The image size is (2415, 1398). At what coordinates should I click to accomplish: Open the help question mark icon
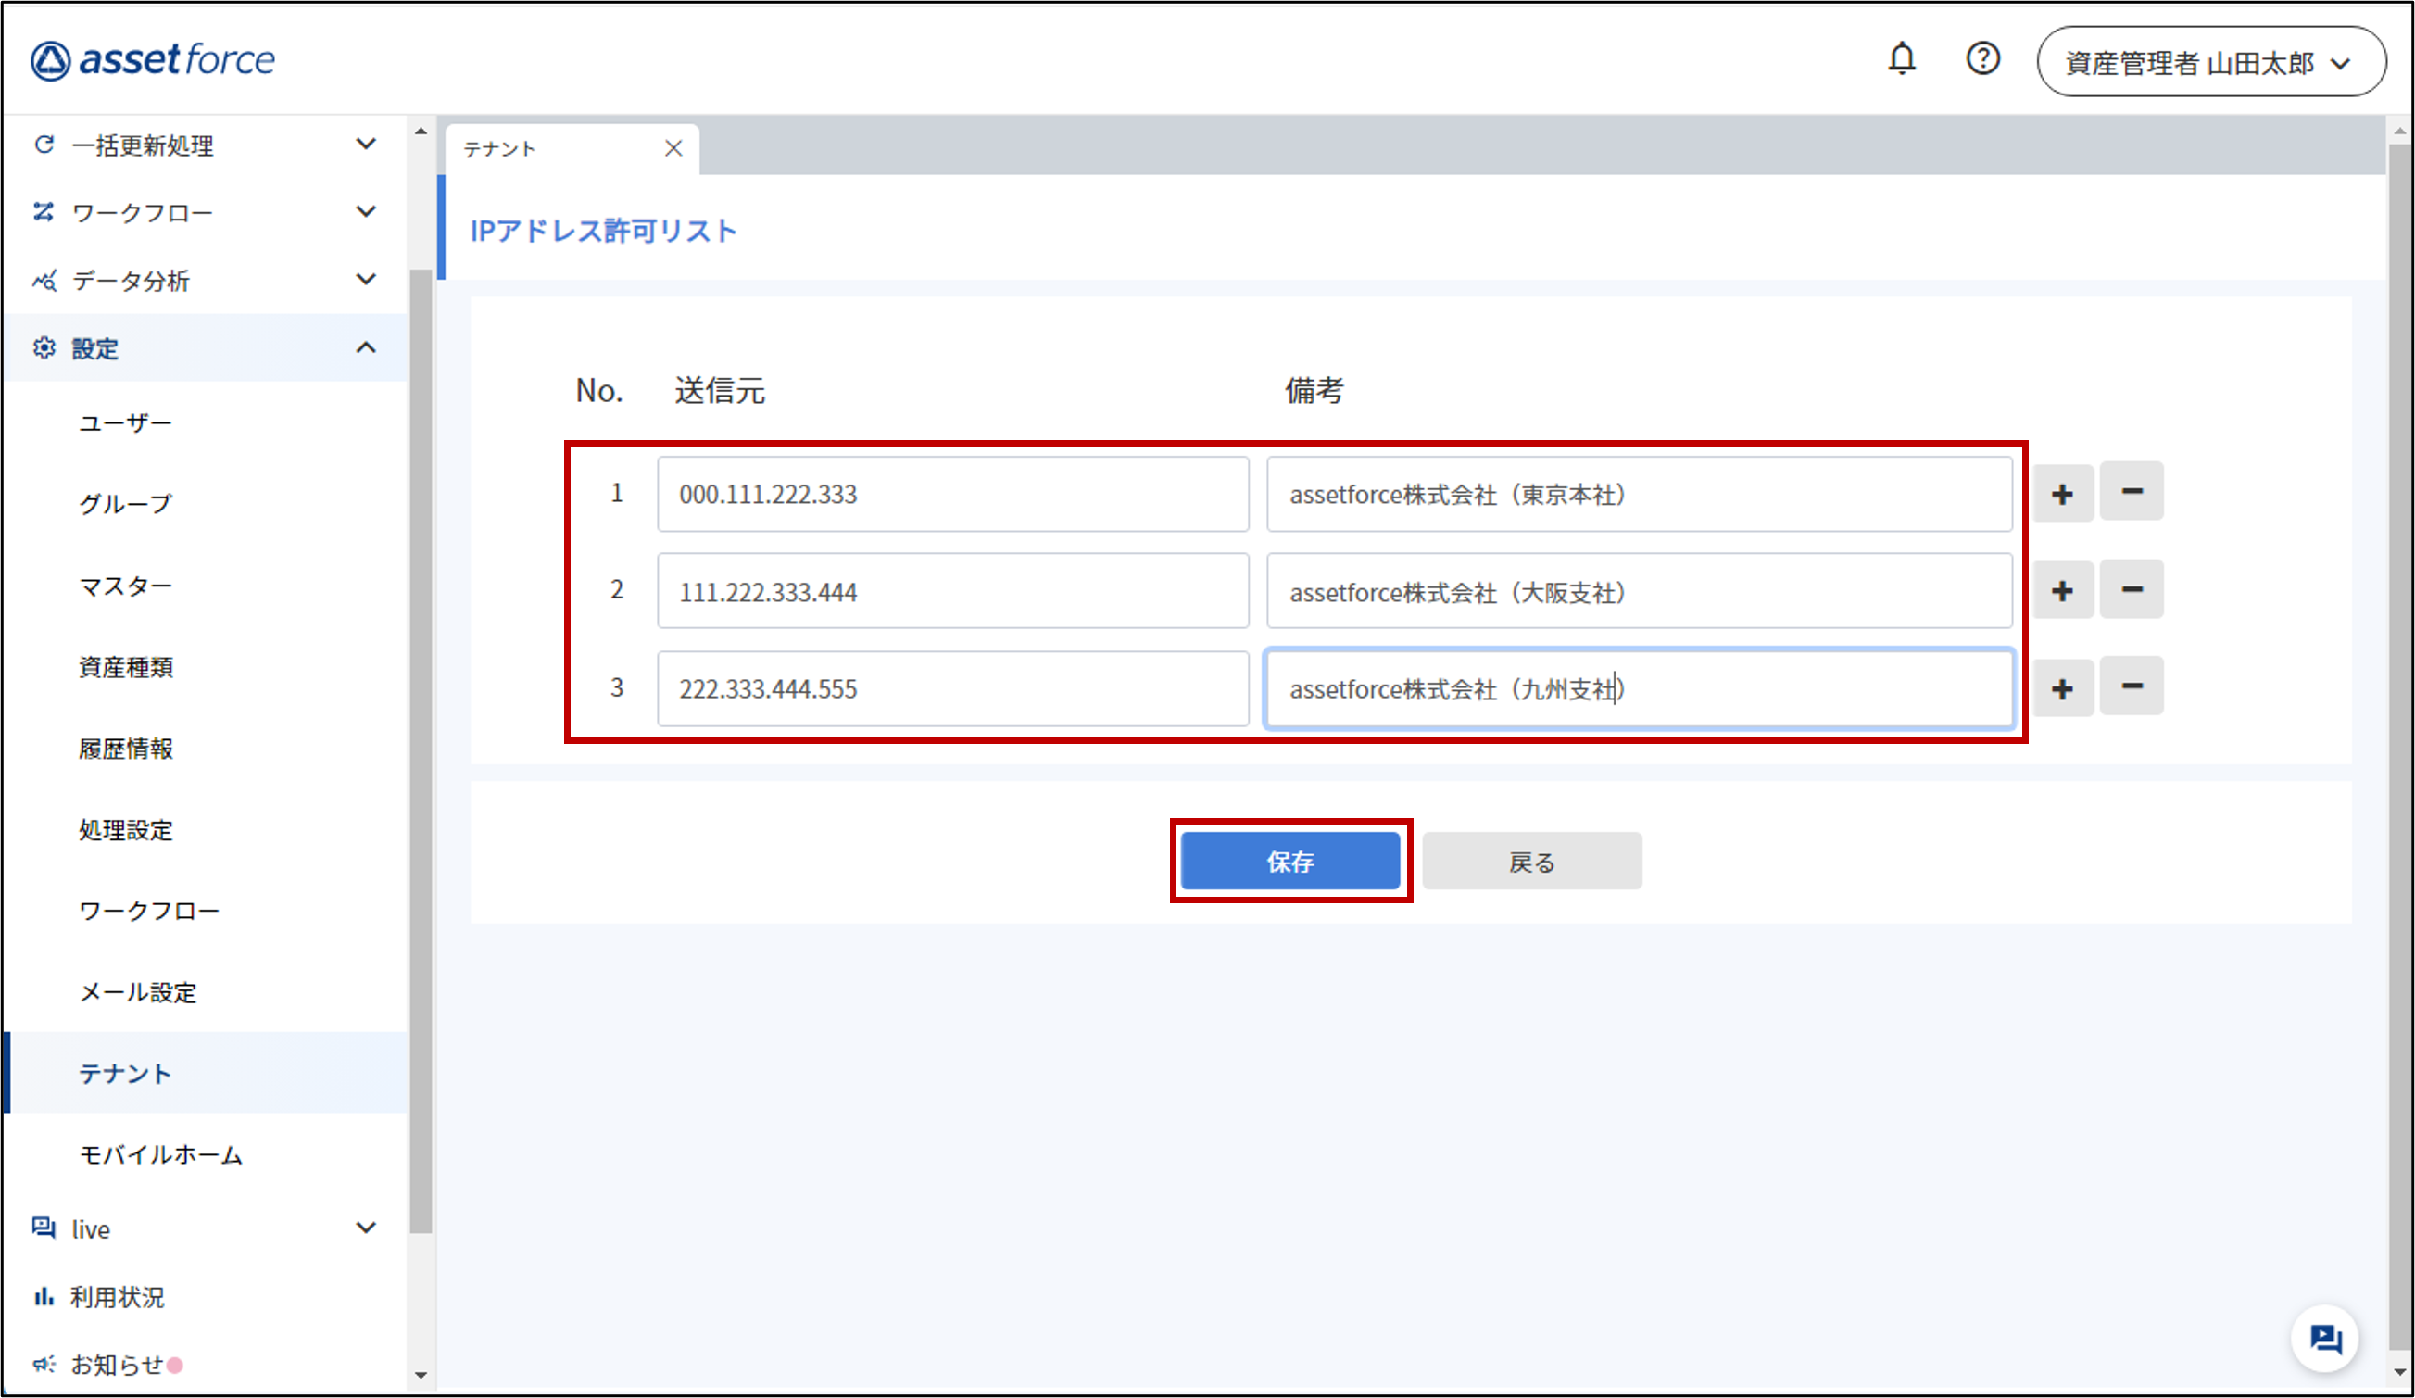[x=1982, y=59]
